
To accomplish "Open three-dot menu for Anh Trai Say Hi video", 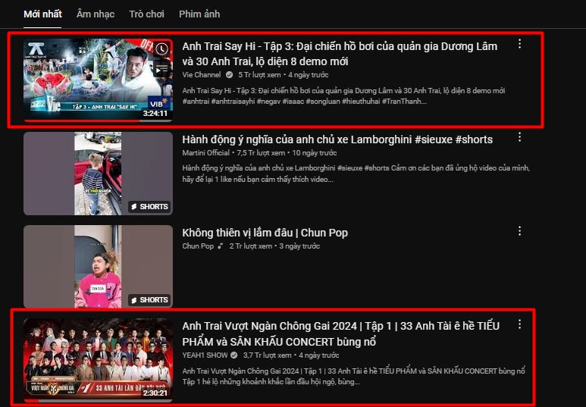I will click(519, 44).
